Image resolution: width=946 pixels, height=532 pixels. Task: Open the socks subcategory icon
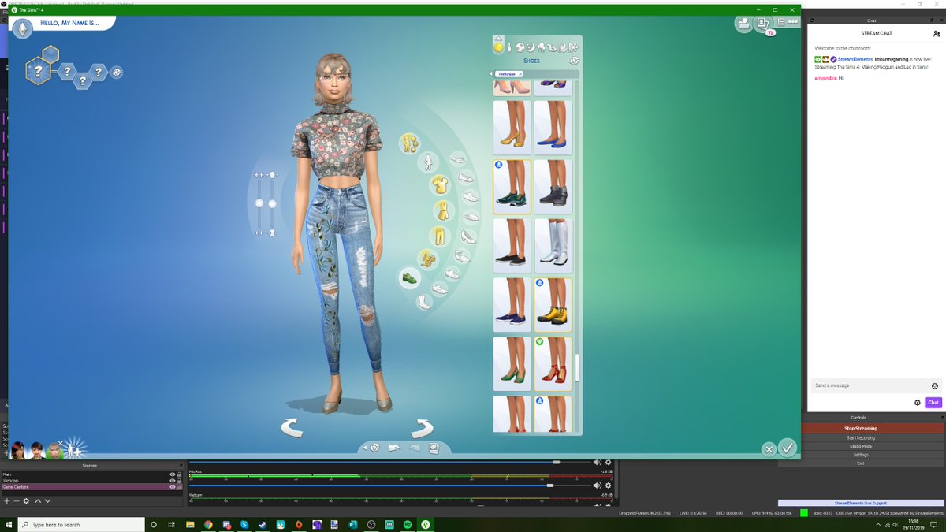click(424, 302)
